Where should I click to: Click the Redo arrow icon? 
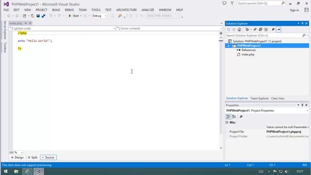pos(59,16)
